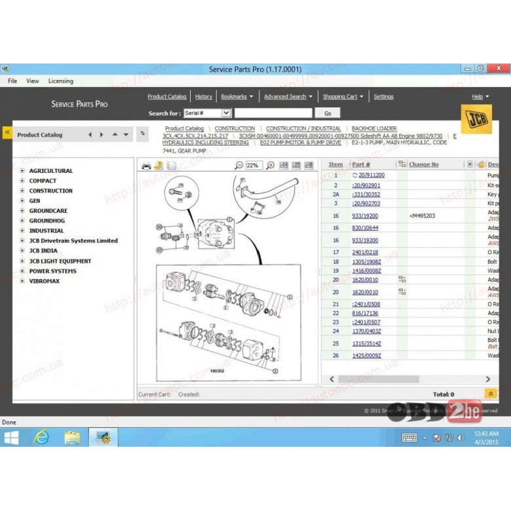Expand the COMPACT tree node
This screenshot has height=511, width=511.
(x=22, y=181)
